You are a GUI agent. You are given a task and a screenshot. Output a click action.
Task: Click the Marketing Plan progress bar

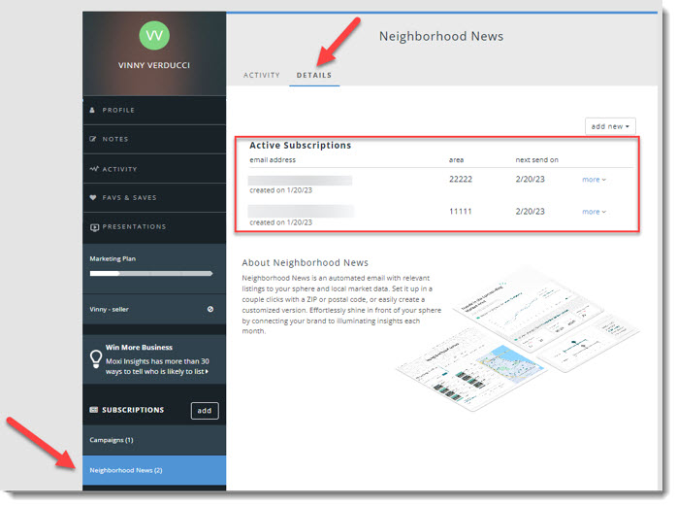click(150, 274)
